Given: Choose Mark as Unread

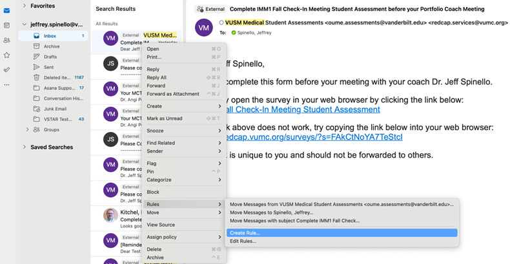Looking at the screenshot, I should pos(184,118).
